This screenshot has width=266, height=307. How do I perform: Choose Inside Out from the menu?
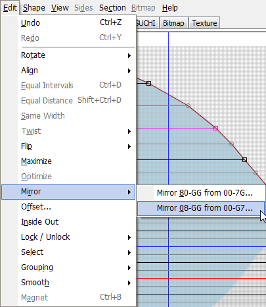point(68,222)
